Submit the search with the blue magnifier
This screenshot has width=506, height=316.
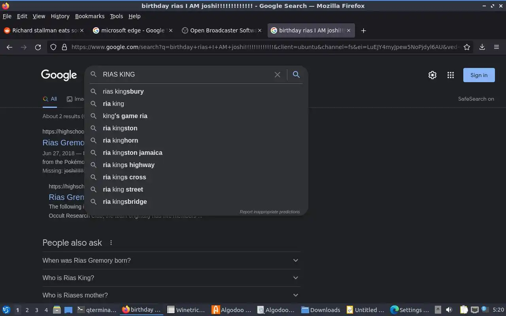(x=296, y=74)
